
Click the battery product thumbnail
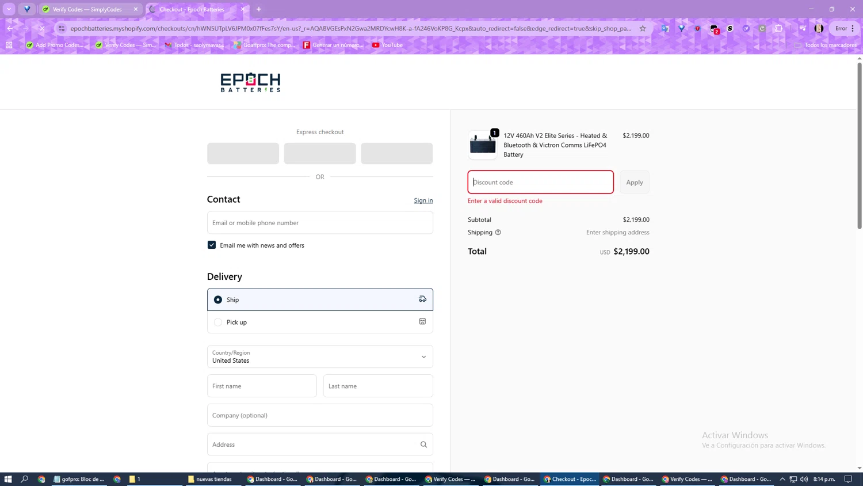[483, 145]
